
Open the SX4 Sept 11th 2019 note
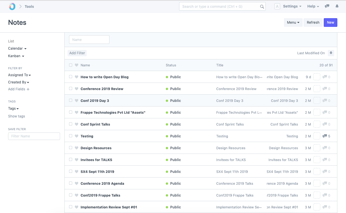click(x=97, y=171)
